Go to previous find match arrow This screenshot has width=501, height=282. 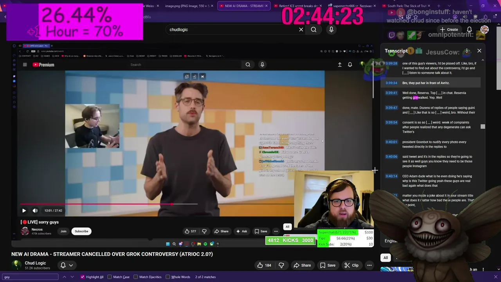pos(64,277)
